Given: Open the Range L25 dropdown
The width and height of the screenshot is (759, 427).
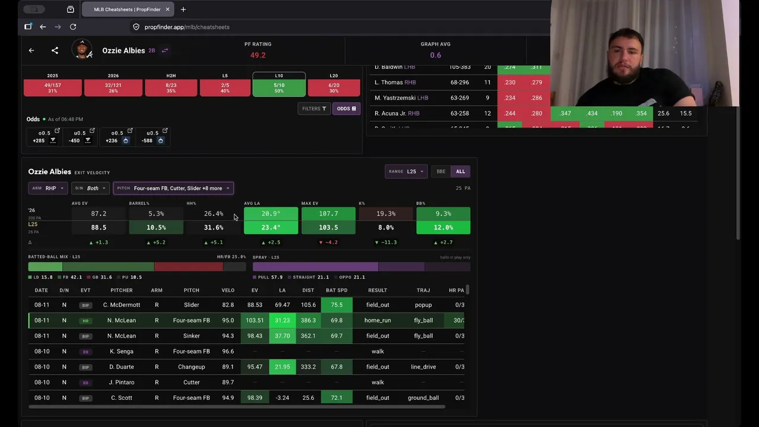Looking at the screenshot, I should [x=406, y=171].
